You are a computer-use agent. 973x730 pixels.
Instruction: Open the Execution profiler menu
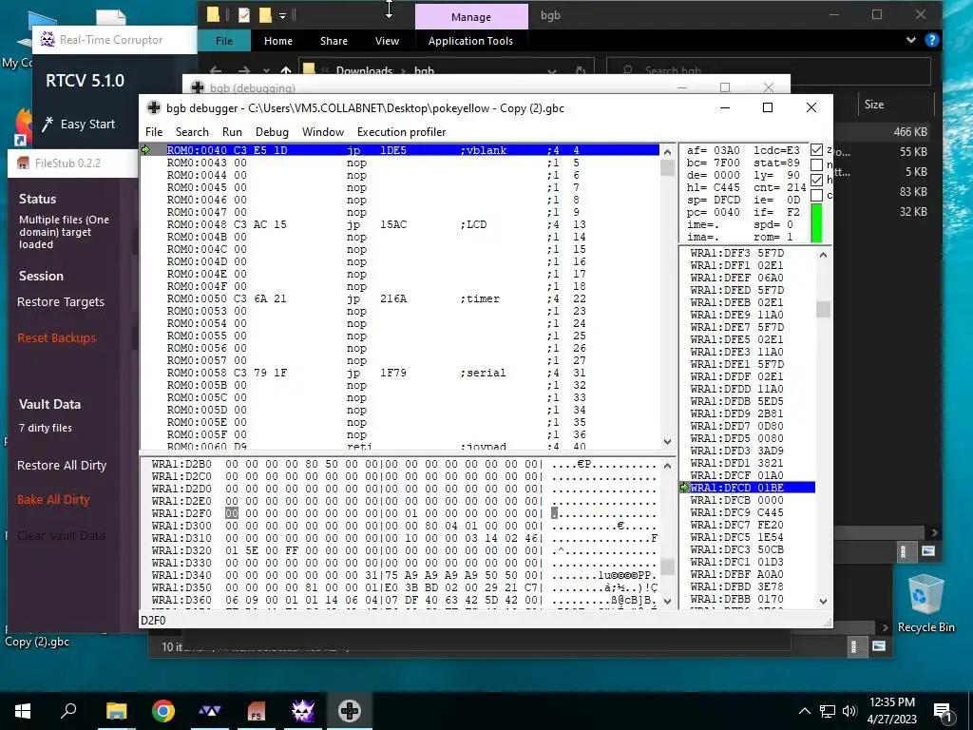pos(402,131)
